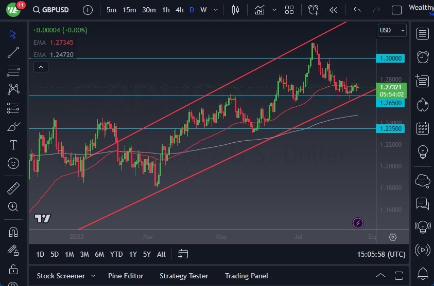Open the text annotation tool

click(x=13, y=145)
